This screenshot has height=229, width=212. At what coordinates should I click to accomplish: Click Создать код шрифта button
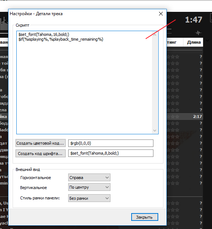pyautogui.click(x=40, y=154)
